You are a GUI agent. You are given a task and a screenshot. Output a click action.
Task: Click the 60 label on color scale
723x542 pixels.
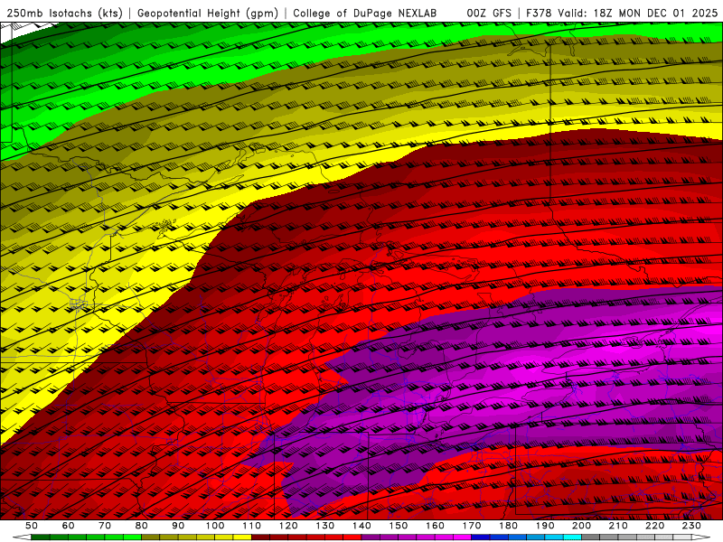pos(68,526)
